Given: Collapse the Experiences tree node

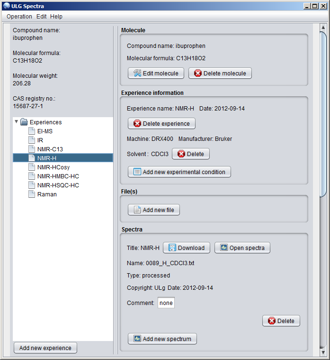Looking at the screenshot, I should coord(16,122).
